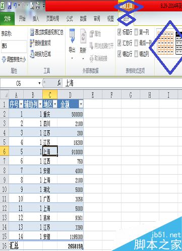Click the amount cell 500000
This screenshot has height=251, width=182.
[70, 114]
